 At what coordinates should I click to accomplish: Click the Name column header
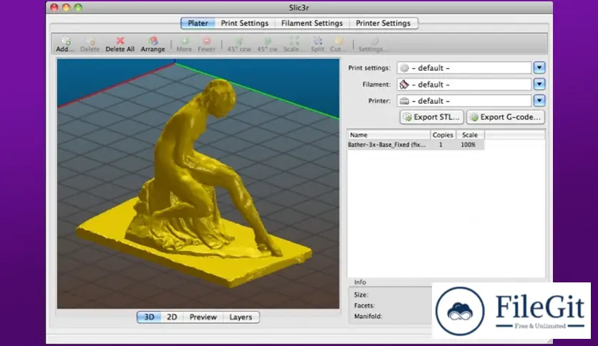[388, 135]
